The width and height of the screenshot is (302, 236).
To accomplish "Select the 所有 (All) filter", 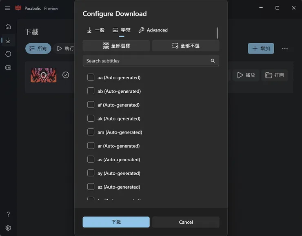I will [38, 48].
